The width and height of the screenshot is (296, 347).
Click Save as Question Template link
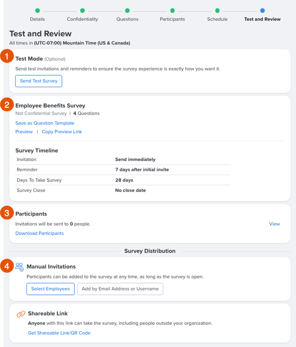tap(45, 123)
